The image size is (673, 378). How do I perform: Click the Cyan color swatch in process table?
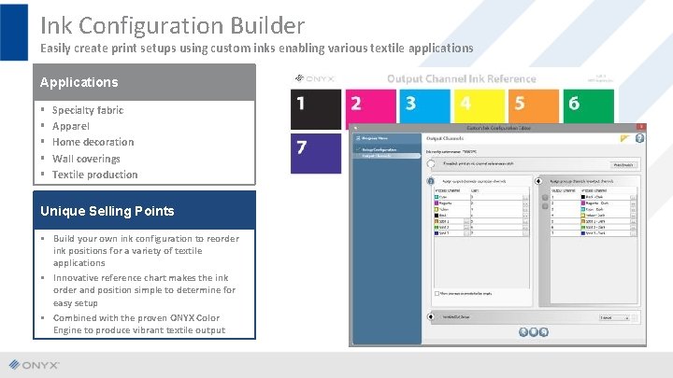click(437, 197)
